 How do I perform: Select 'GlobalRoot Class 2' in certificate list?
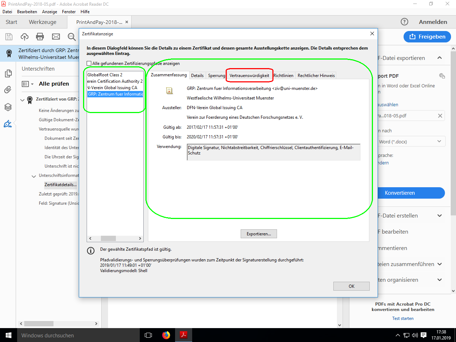click(105, 75)
